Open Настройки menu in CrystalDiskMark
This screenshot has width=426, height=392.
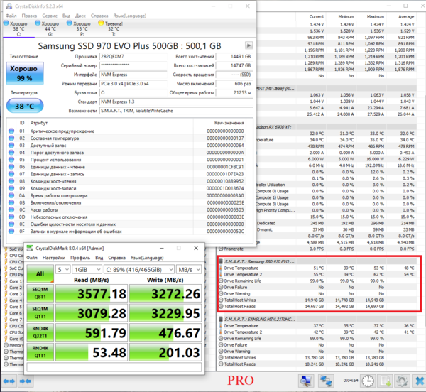pos(54,258)
